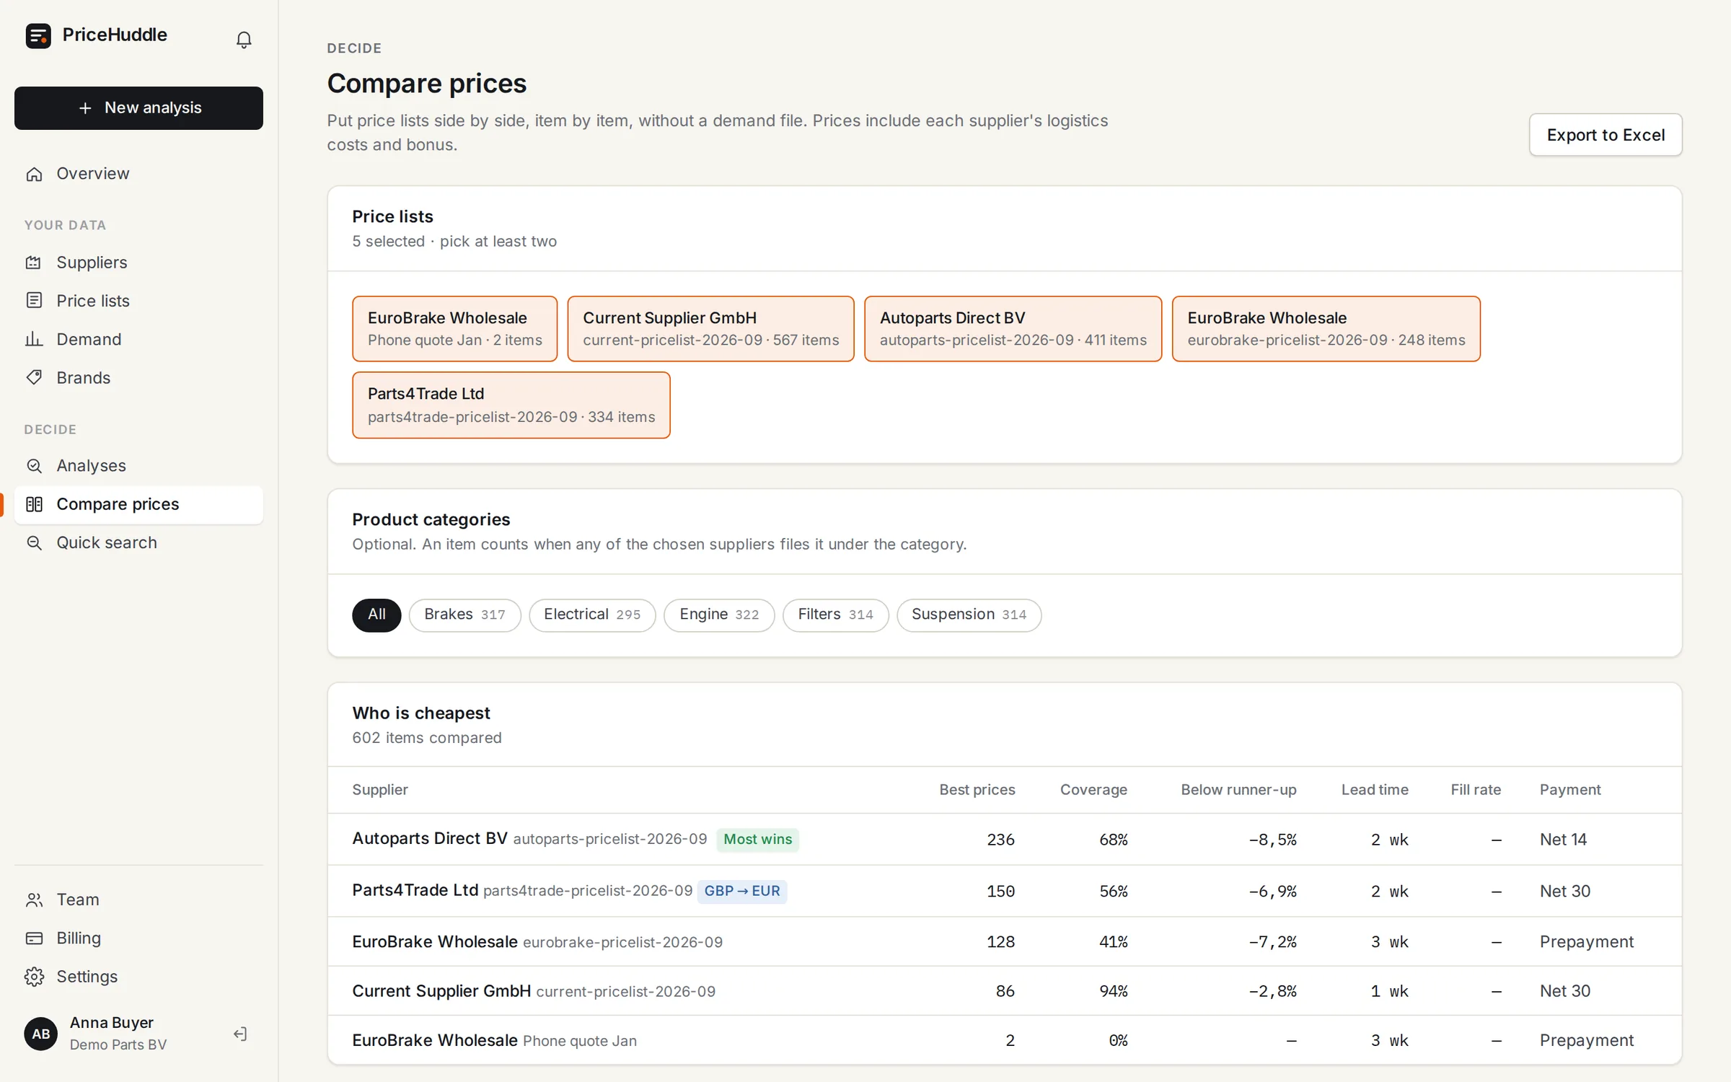Toggle eurobrake-pricelist-2026-09 card

1326,329
